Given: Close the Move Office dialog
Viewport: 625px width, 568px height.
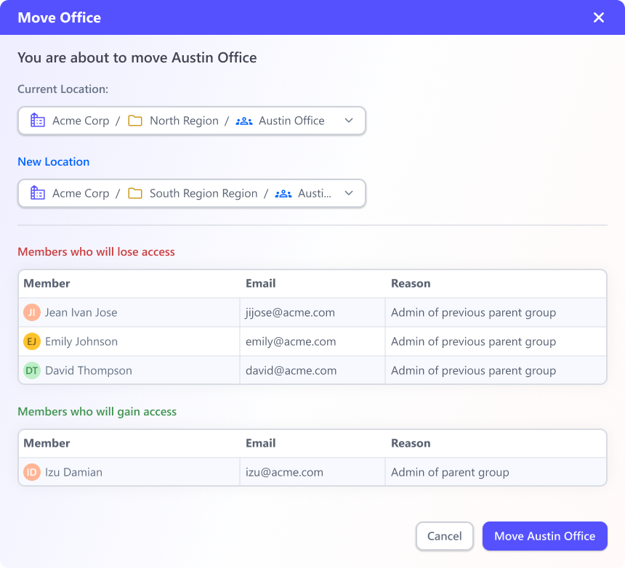Looking at the screenshot, I should click(x=598, y=17).
